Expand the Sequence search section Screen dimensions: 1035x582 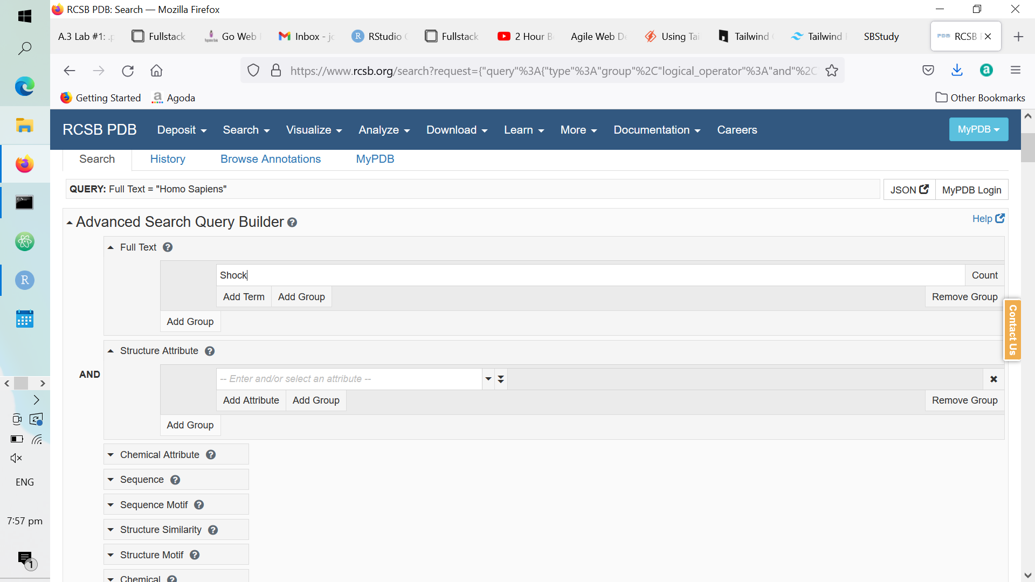[x=141, y=479]
